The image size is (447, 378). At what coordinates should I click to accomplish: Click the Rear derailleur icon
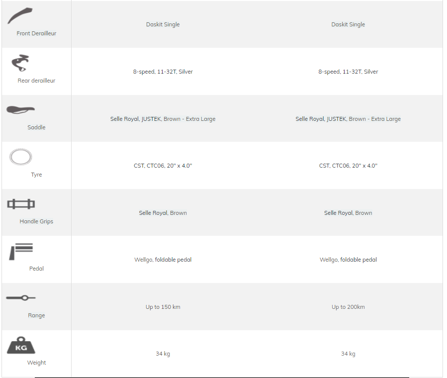pos(20,63)
